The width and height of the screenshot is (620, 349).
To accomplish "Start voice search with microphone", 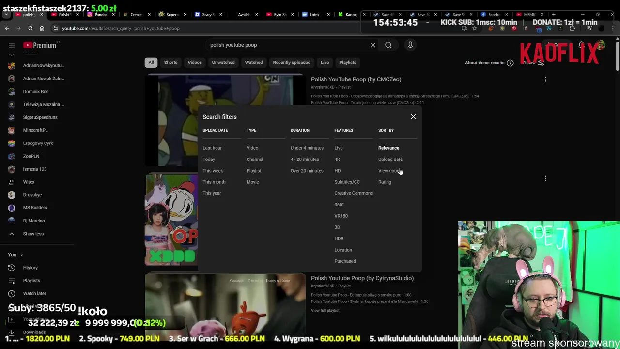I will [x=410, y=45].
